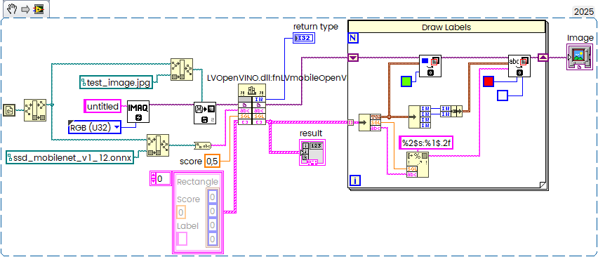Click the red color constant
This screenshot has height=257, width=598.
click(x=489, y=81)
